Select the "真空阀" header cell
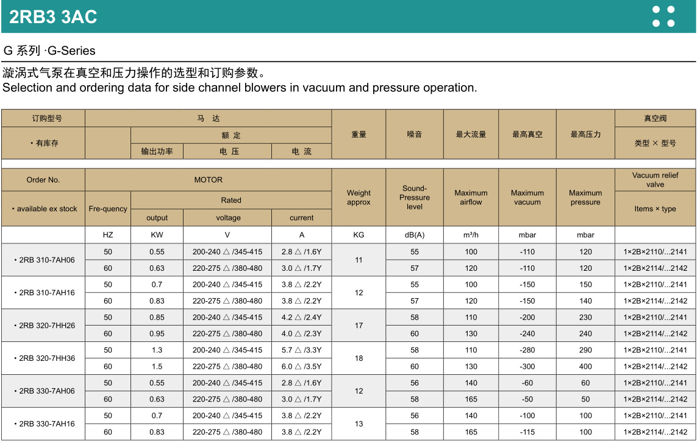 tap(655, 118)
